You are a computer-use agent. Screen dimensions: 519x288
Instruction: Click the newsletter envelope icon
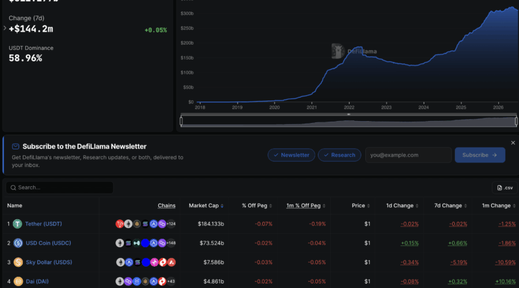click(x=16, y=146)
